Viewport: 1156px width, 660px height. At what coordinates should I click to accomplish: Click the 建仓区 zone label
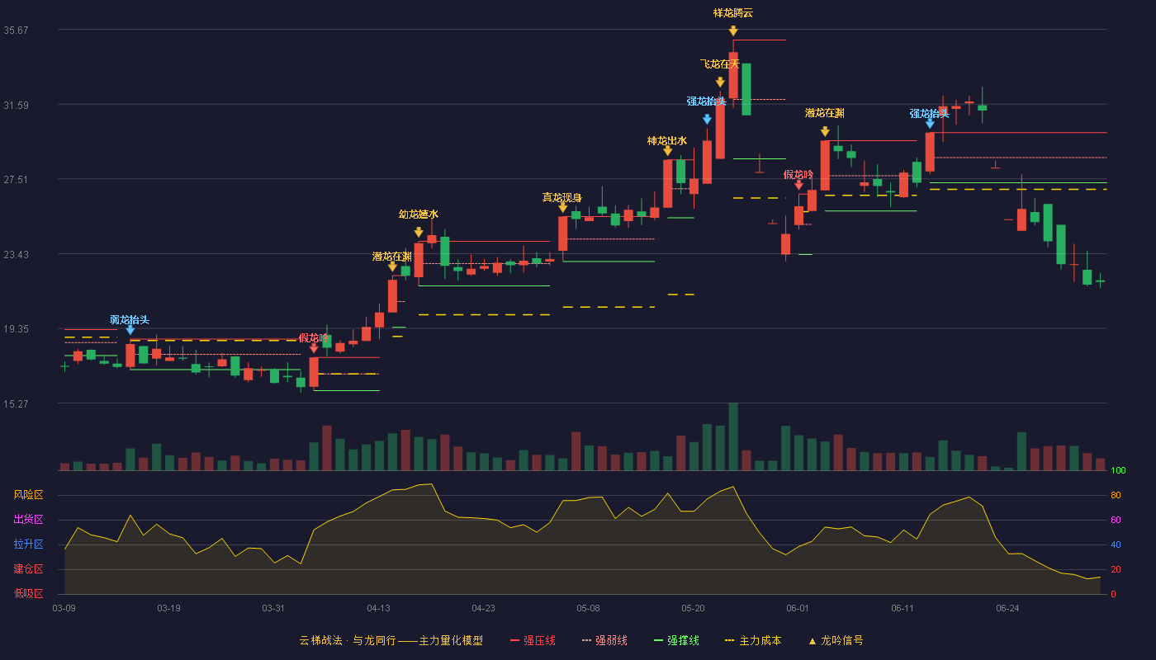pyautogui.click(x=29, y=569)
